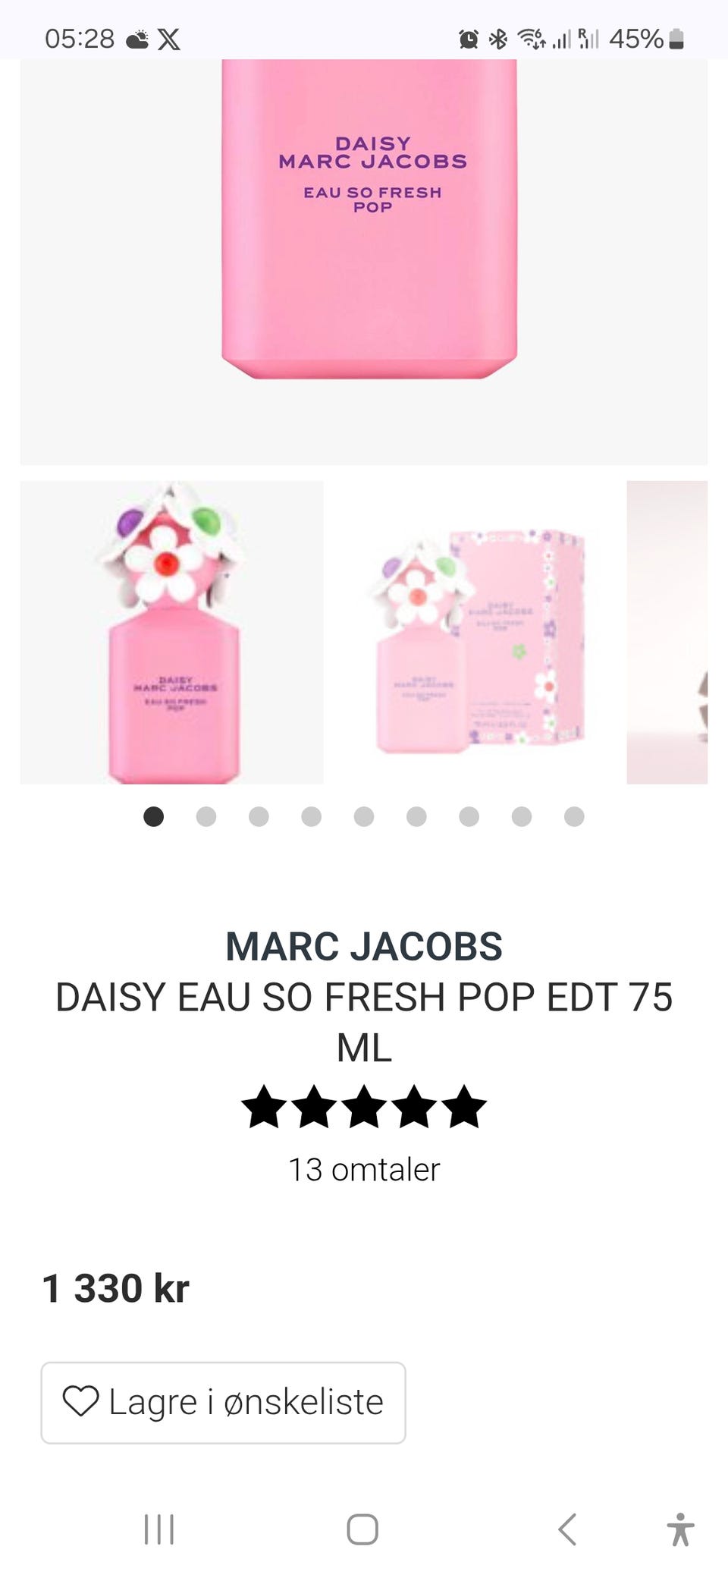Image resolution: width=728 pixels, height=1578 pixels.
Task: Jump to the third carousel page dot
Action: coord(259,816)
